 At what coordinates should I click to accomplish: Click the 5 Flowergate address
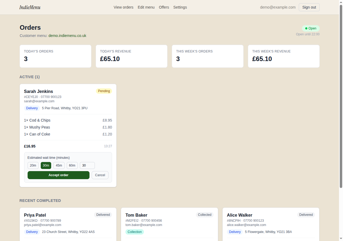click(x=269, y=232)
